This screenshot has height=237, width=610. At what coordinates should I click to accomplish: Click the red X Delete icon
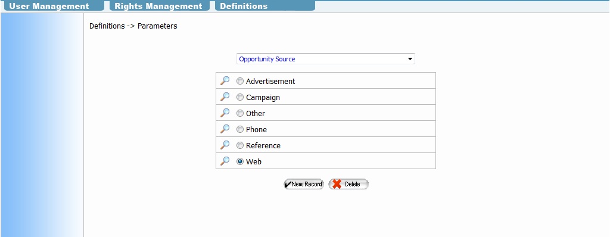tap(337, 184)
